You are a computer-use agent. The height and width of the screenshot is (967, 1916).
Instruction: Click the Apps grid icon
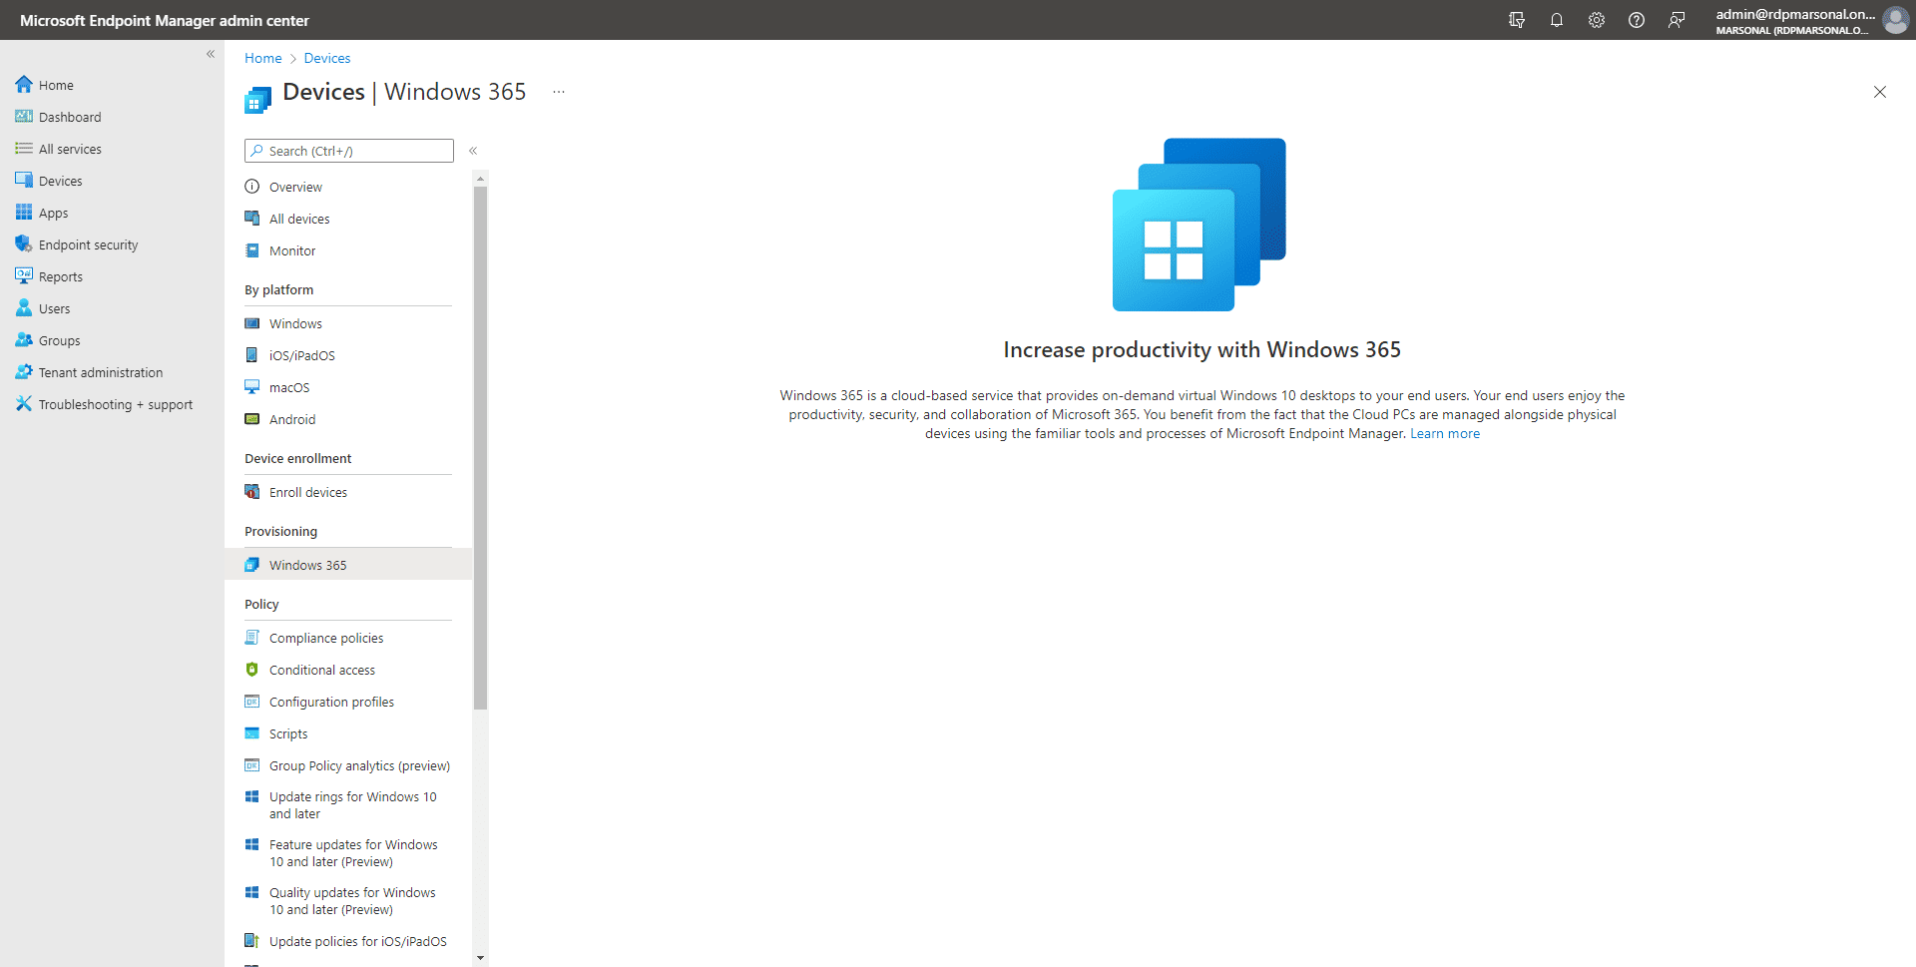(x=24, y=213)
